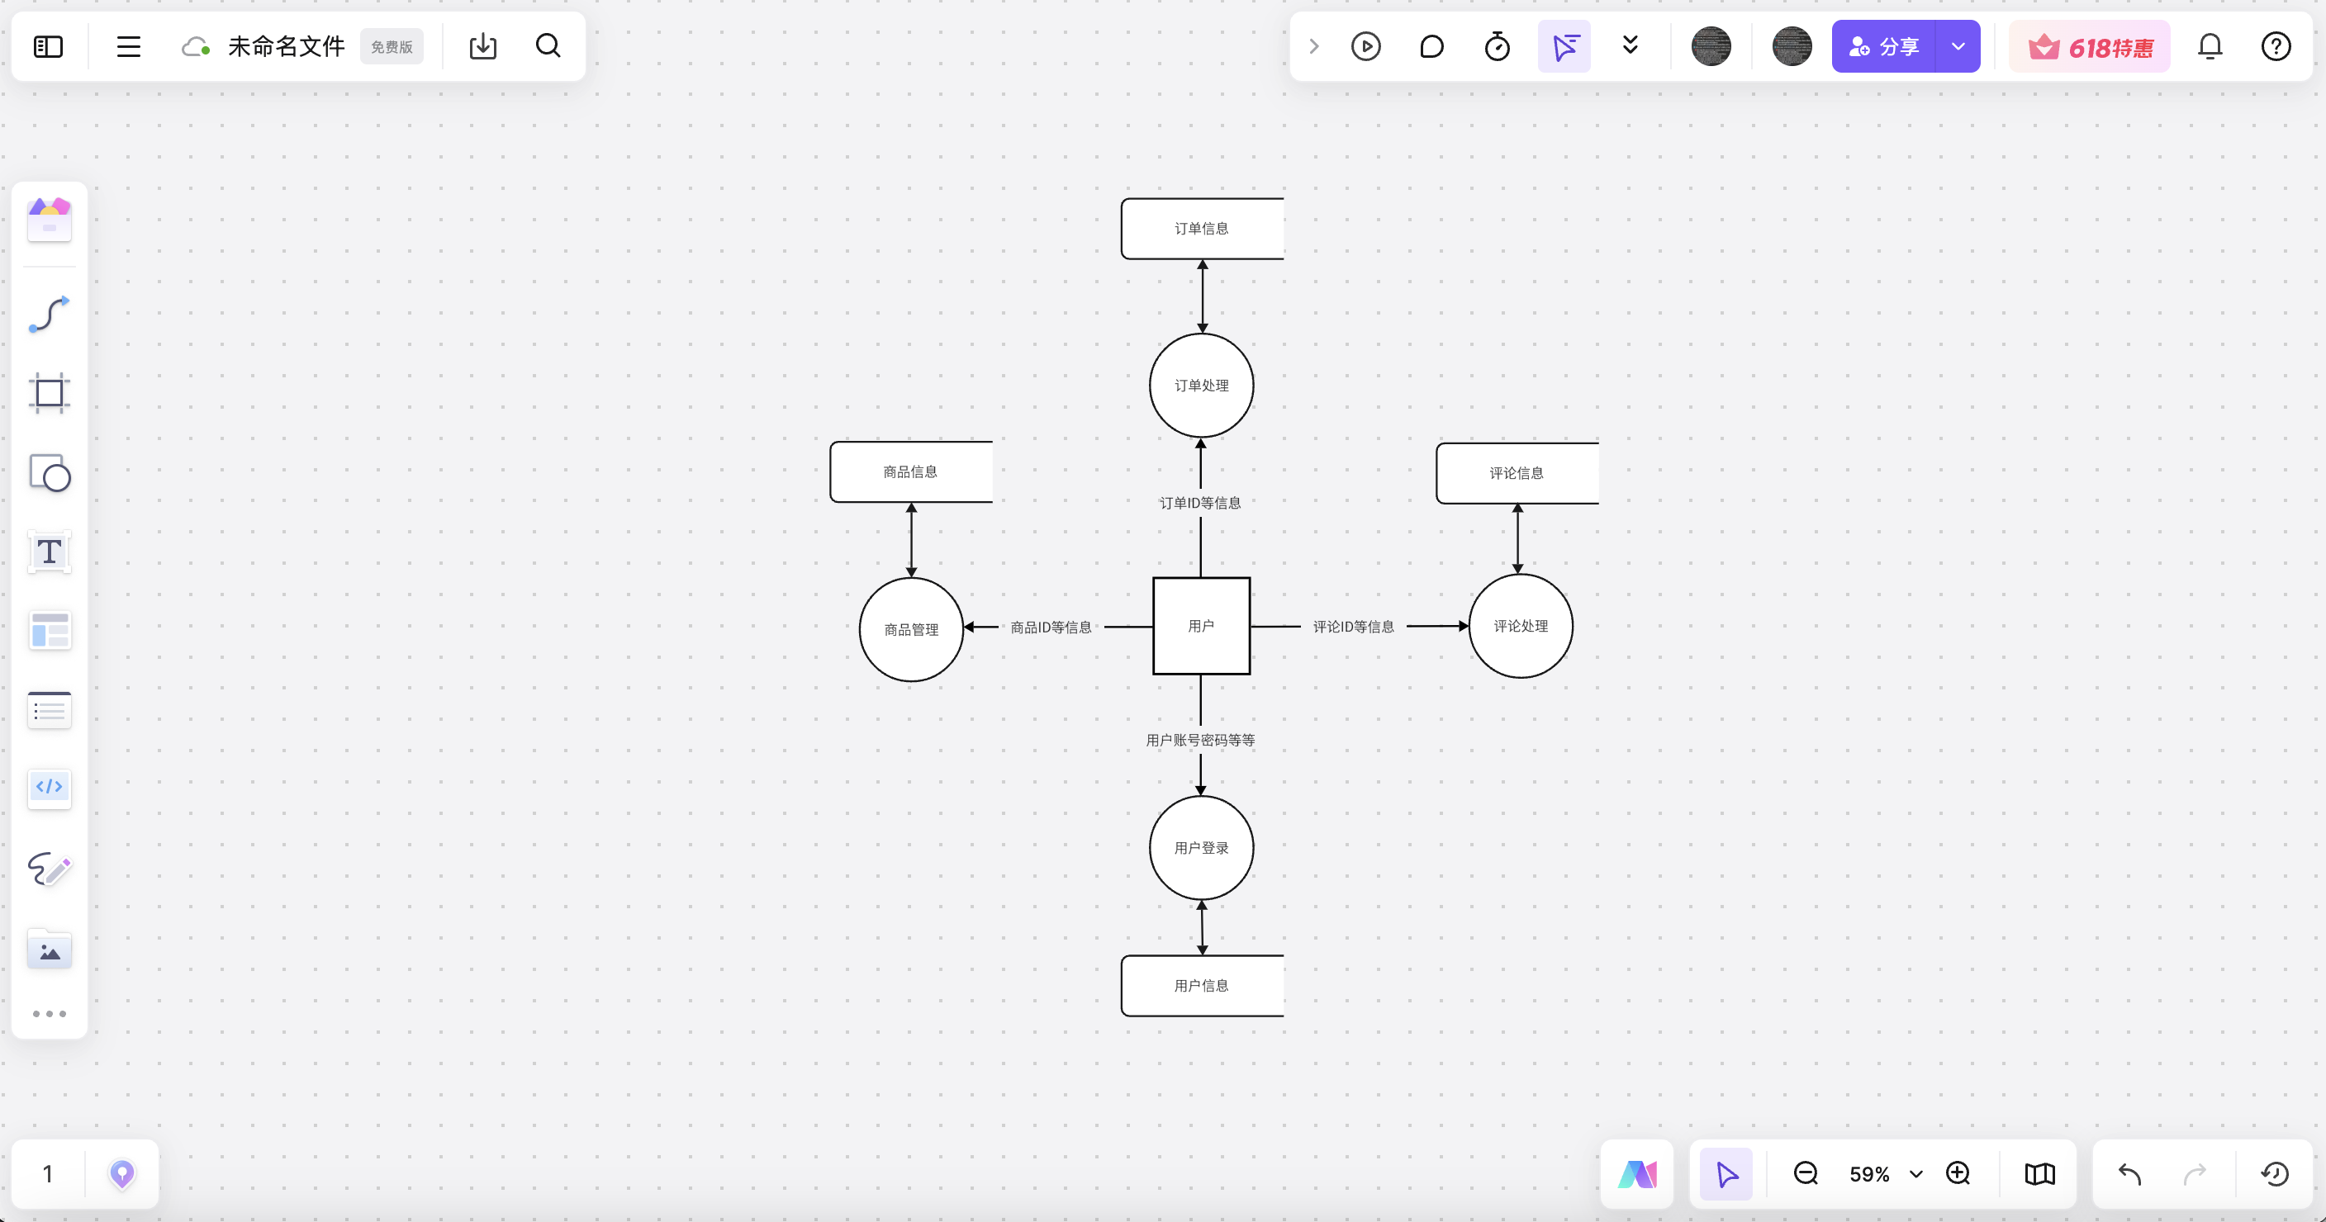Viewport: 2326px width, 1222px height.
Task: Zoom out with minus magnifier
Action: (x=1805, y=1173)
